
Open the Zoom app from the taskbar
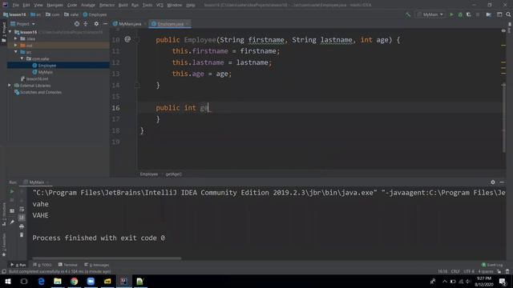click(x=91, y=281)
